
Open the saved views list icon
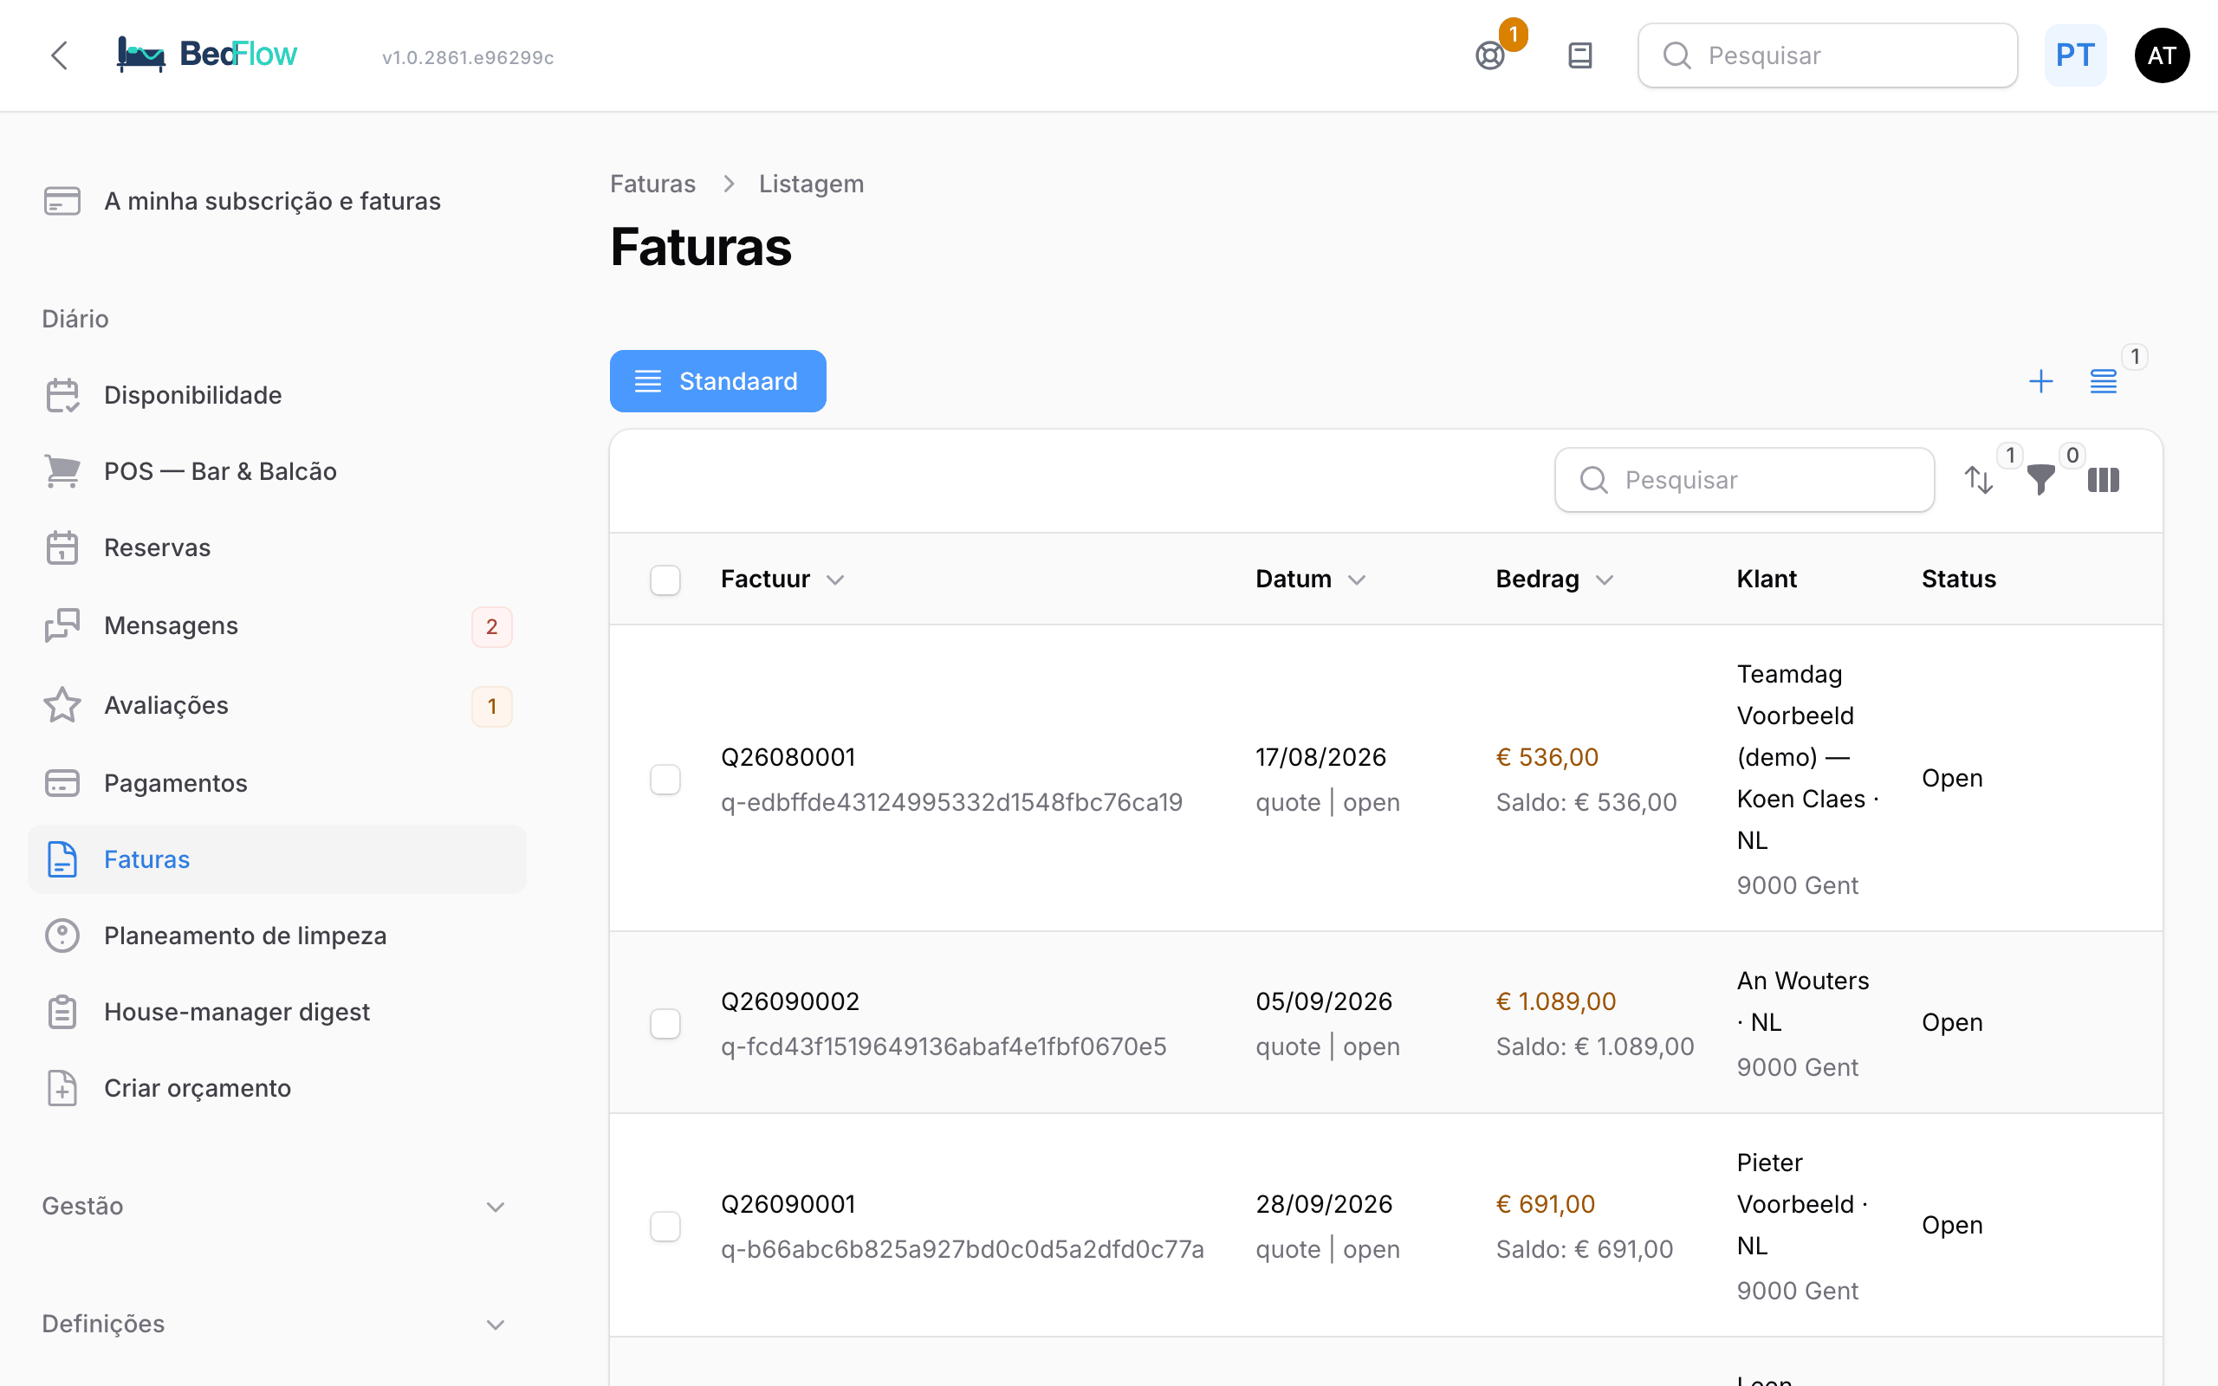click(x=2104, y=381)
